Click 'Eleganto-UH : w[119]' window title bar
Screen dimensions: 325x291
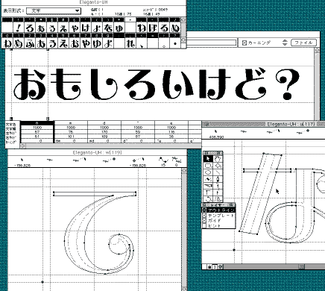(97, 152)
